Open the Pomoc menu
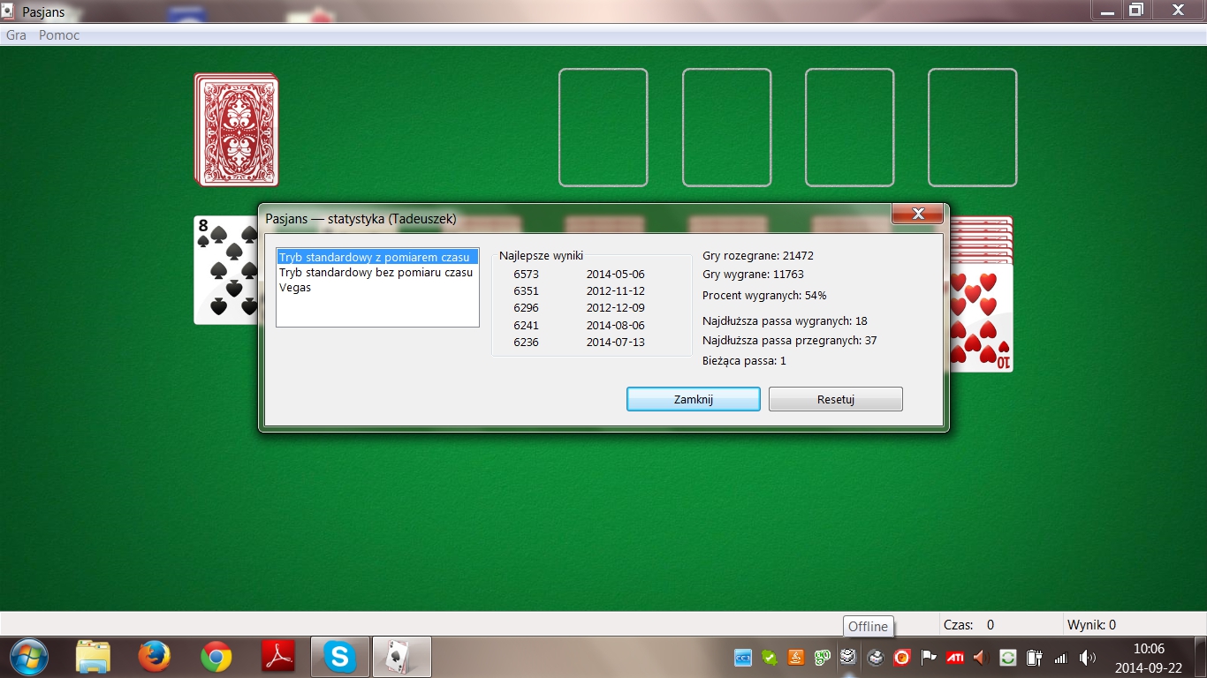This screenshot has height=678, width=1207. (59, 35)
